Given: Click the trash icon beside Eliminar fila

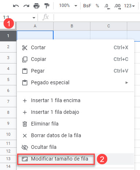Looking at the screenshot, I should [x=25, y=124].
